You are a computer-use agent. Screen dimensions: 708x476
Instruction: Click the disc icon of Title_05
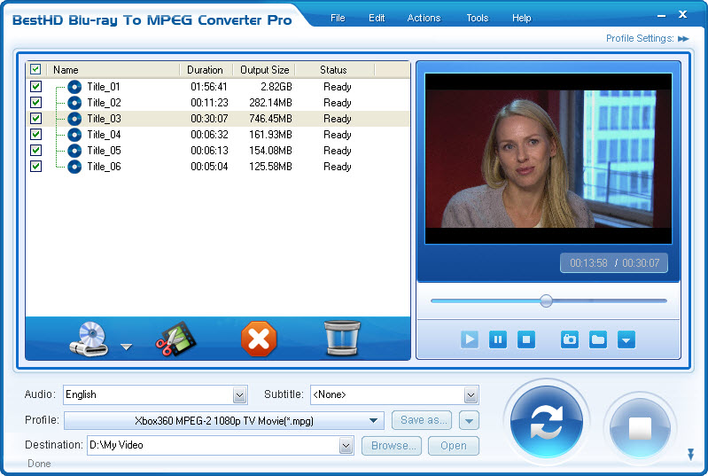74,151
